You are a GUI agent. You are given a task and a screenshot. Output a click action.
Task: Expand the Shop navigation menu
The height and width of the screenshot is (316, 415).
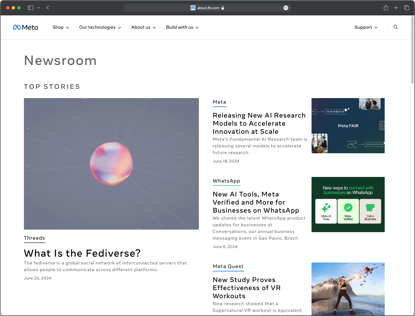click(x=61, y=27)
